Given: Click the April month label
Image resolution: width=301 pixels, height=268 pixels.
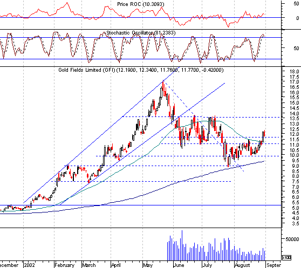Looking at the screenshot, I should [116, 265].
